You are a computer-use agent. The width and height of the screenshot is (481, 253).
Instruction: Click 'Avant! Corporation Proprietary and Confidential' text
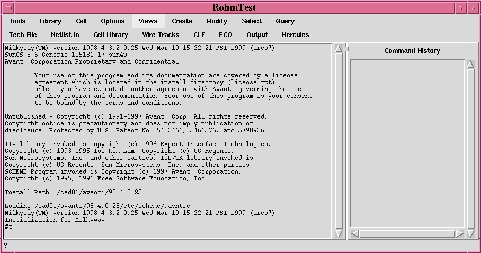pyautogui.click(x=92, y=61)
